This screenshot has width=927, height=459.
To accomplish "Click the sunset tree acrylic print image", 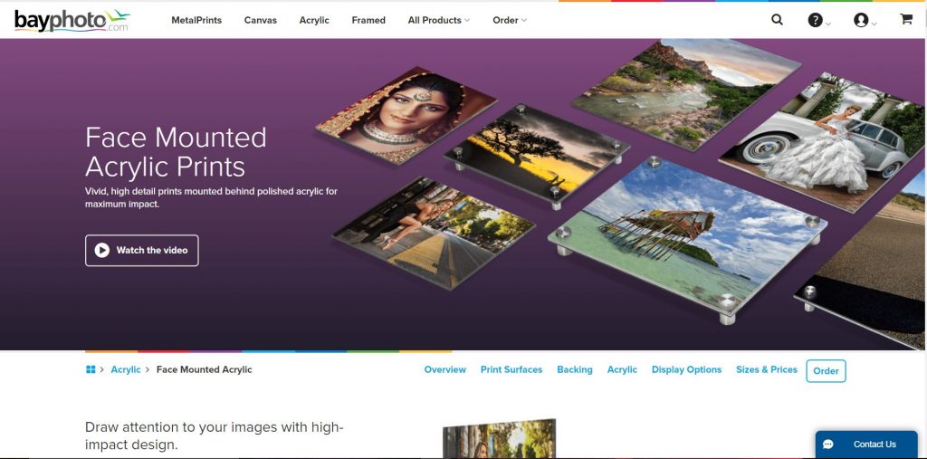I will point(537,156).
